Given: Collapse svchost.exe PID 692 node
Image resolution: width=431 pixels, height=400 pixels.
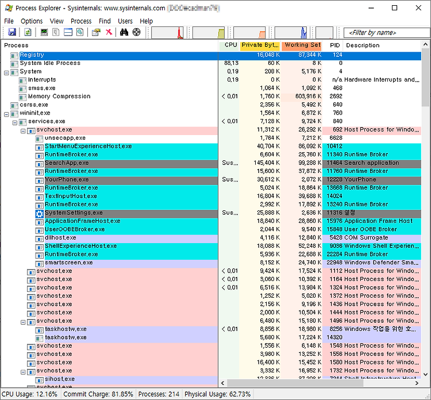Looking at the screenshot, I should tap(23, 131).
